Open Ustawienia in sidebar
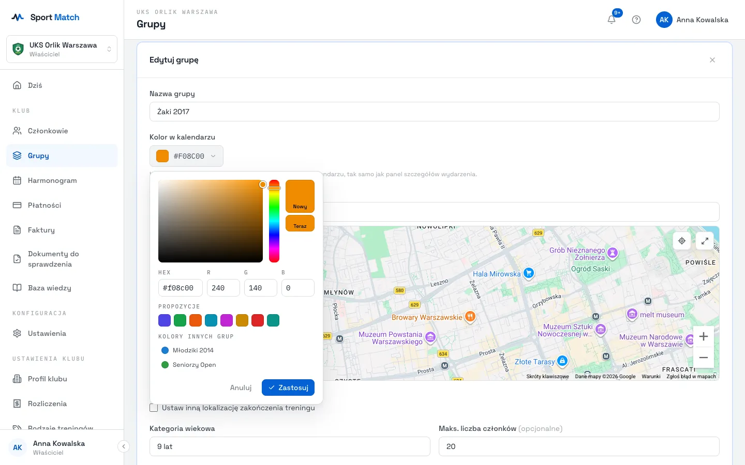 (62, 333)
